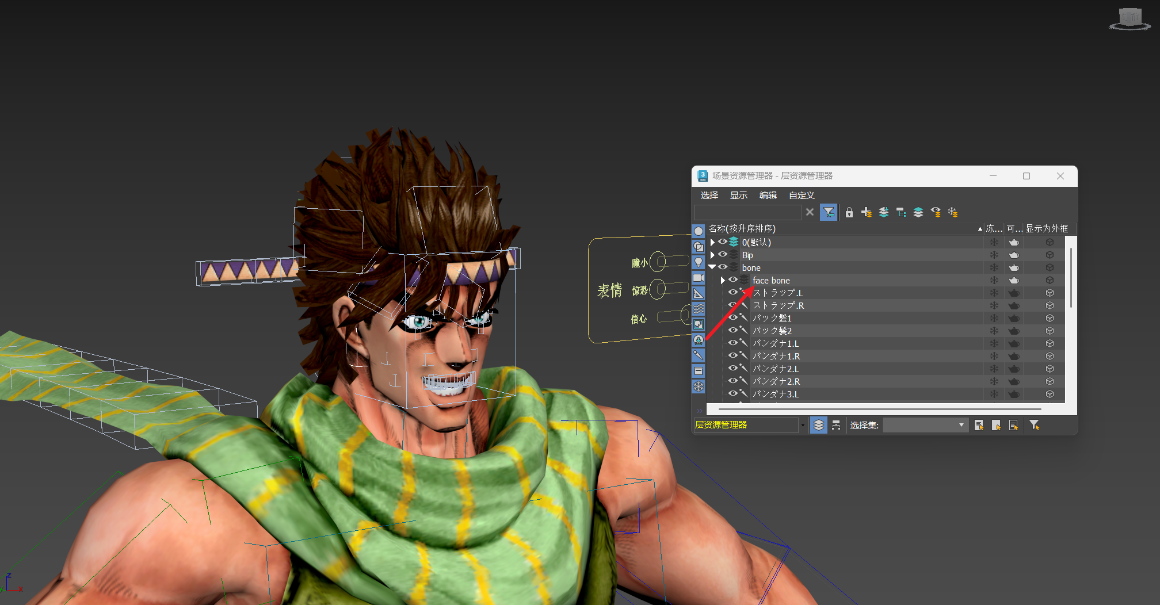The height and width of the screenshot is (605, 1160).
Task: Hide the 0(默认) layer via eye
Action: tap(723, 242)
